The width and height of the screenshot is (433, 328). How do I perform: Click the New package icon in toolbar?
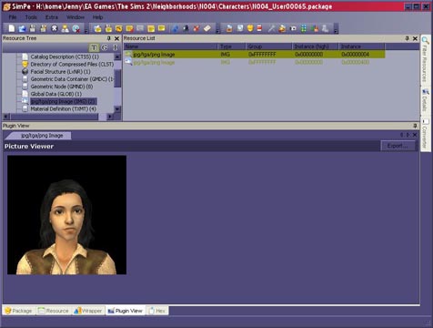12,28
